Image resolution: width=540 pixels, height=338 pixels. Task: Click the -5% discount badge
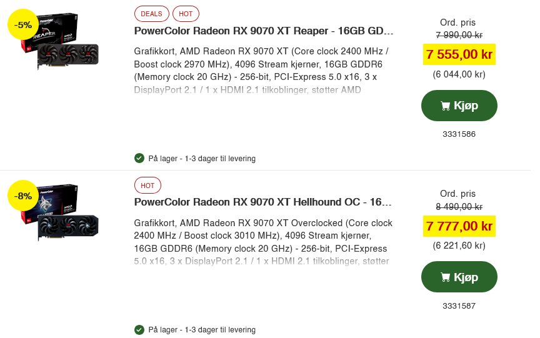(23, 25)
